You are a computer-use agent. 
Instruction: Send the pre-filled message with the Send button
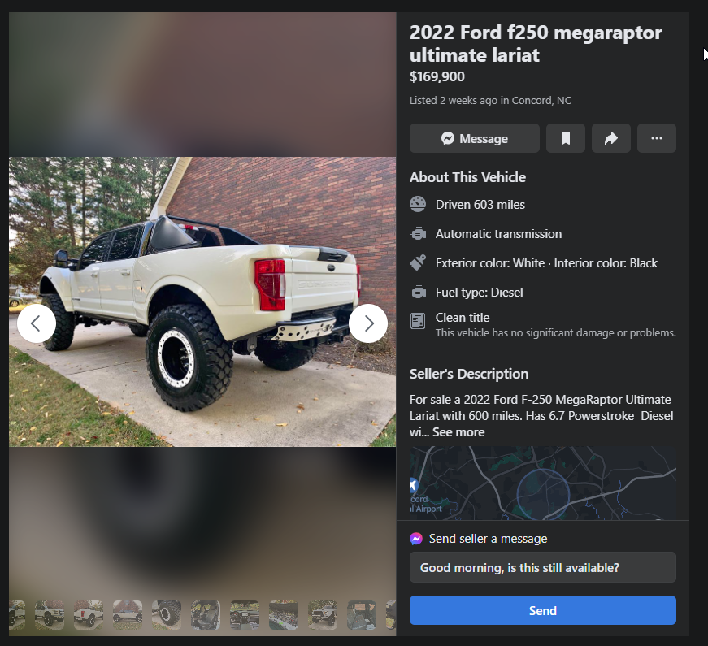click(543, 610)
